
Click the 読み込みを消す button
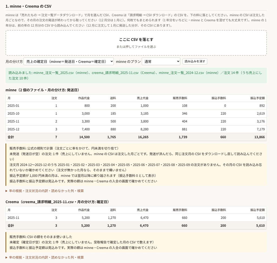195,61
